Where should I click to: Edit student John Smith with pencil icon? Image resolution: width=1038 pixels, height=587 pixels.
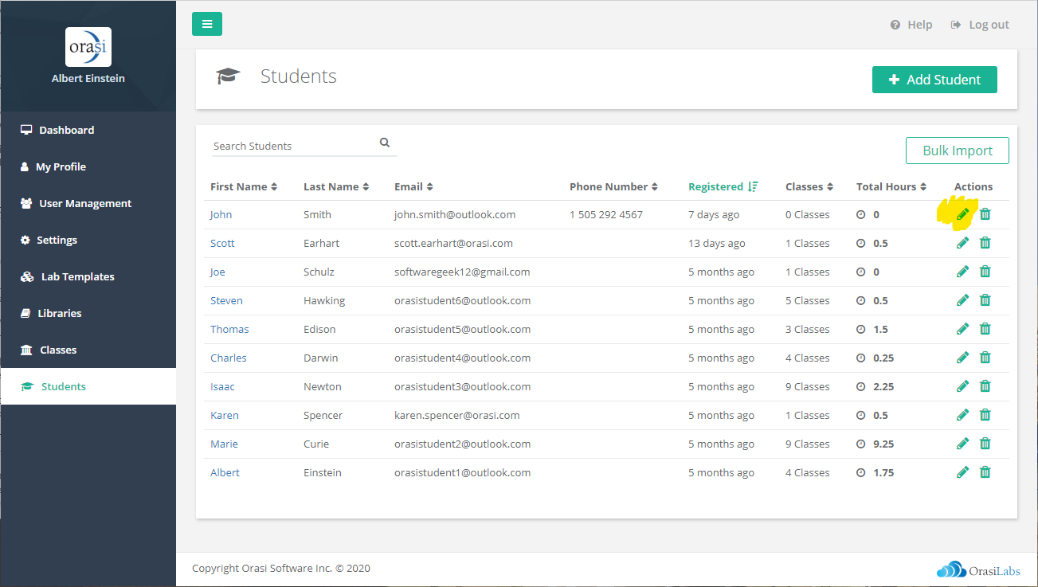click(x=963, y=214)
